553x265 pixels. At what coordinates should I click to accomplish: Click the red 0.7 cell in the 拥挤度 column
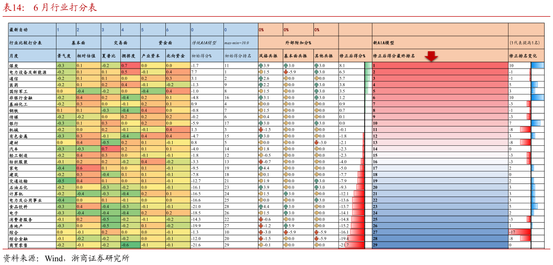pos(130,65)
